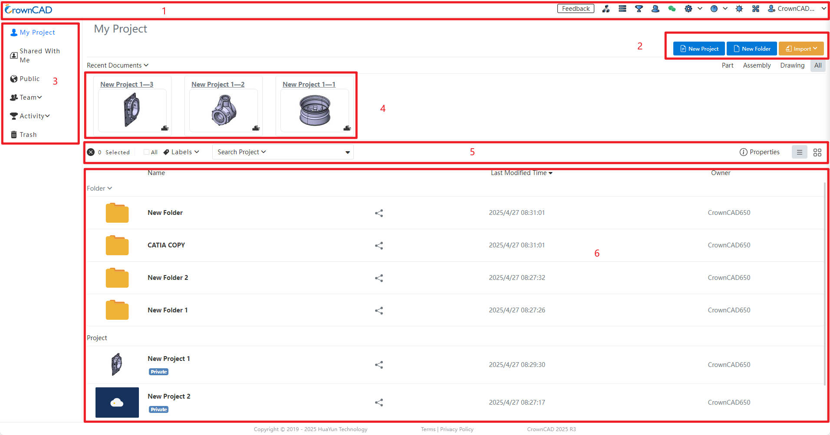830x435 pixels.
Task: Clear selection with the X icon
Action: [91, 152]
